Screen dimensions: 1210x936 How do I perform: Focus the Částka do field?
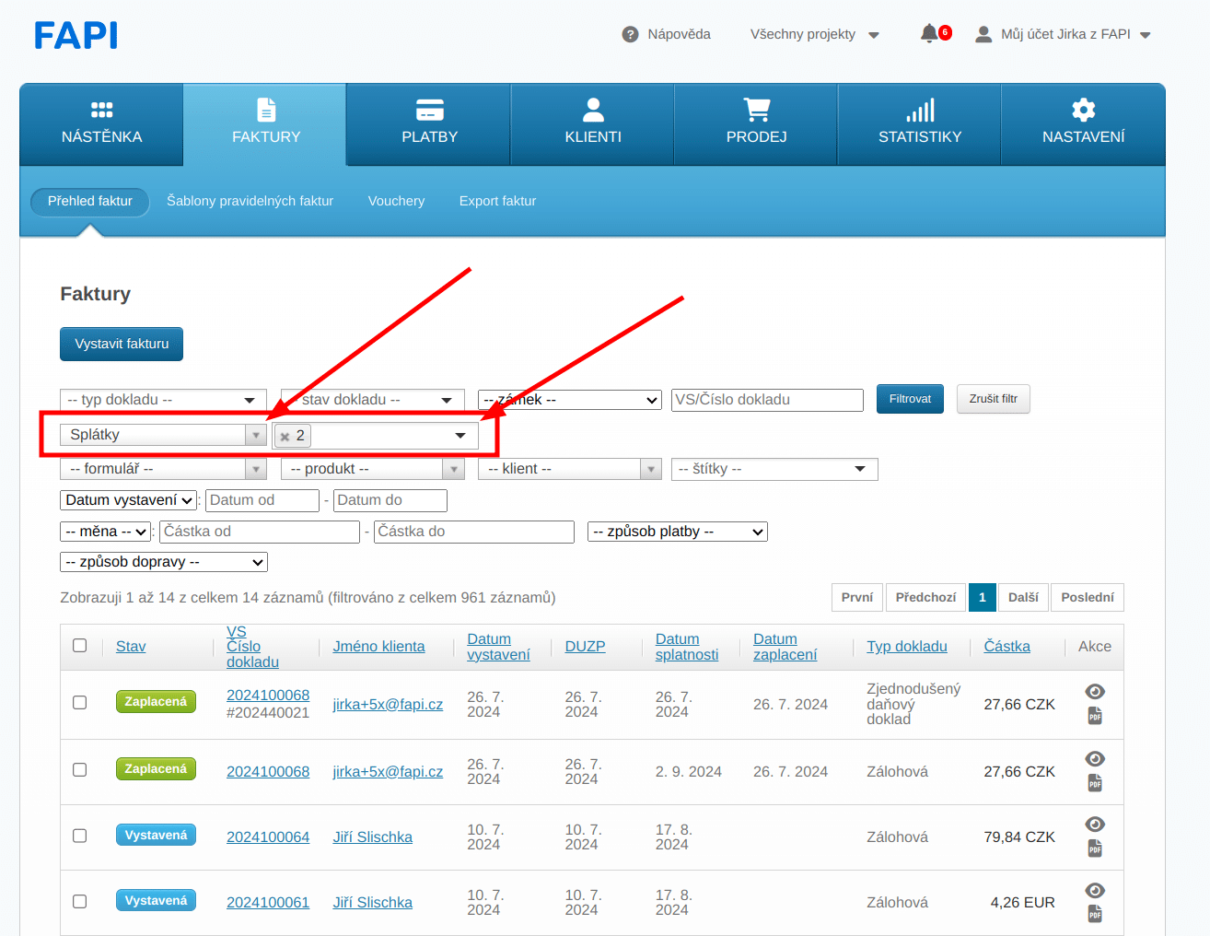tap(474, 532)
